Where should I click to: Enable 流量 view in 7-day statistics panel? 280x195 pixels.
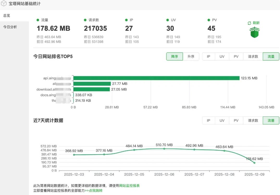click(271, 120)
